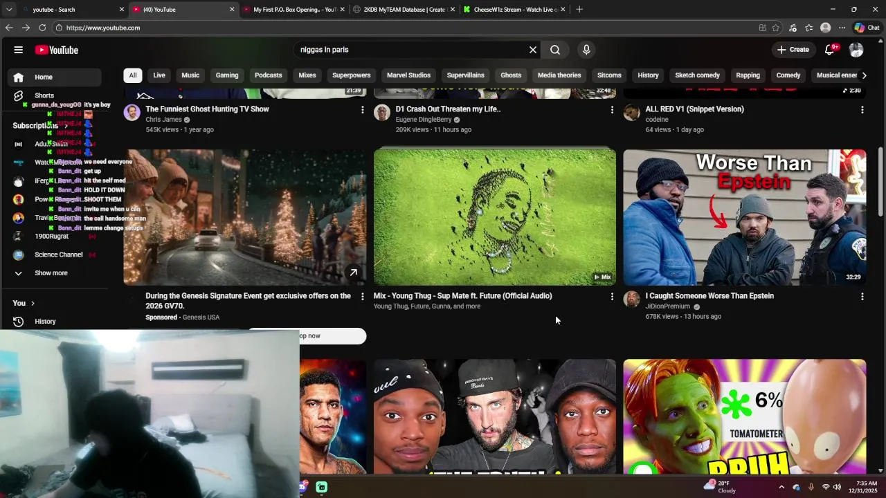Open options for ALL RED V1 video

[862, 109]
